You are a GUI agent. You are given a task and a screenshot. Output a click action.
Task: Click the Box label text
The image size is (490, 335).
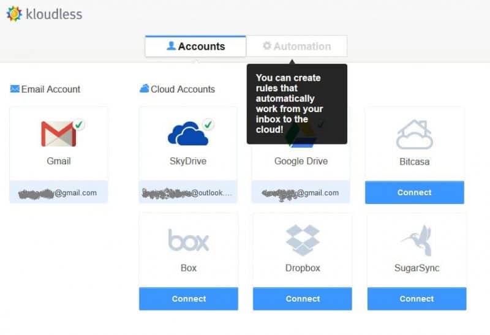point(189,268)
